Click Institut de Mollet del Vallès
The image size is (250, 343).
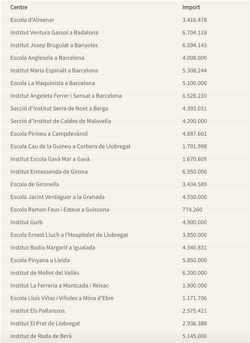[x=45, y=273]
